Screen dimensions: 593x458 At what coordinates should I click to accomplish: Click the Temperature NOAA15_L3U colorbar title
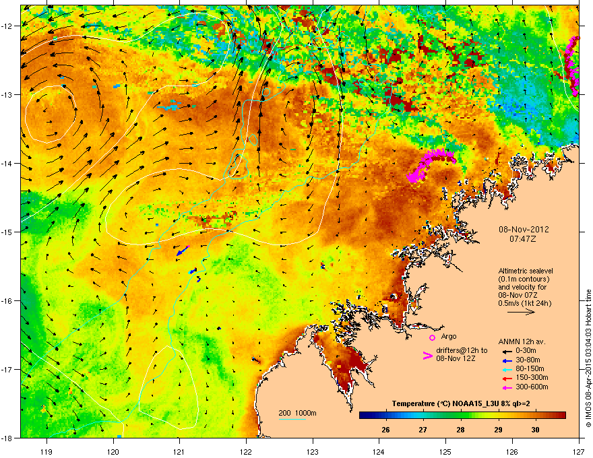[461, 403]
